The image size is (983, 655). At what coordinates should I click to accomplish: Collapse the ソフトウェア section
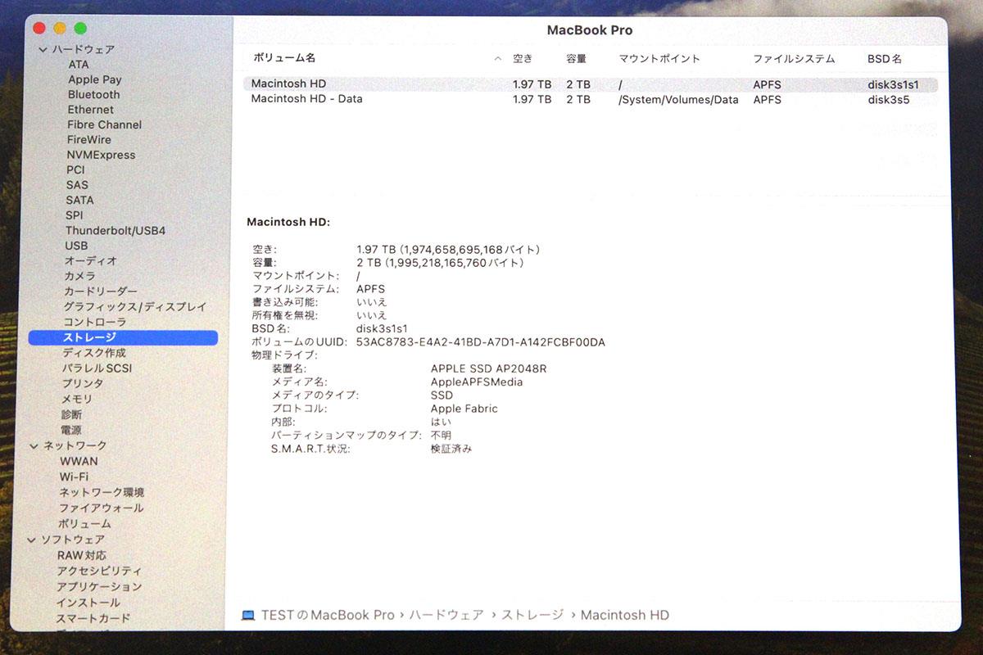coord(33,540)
